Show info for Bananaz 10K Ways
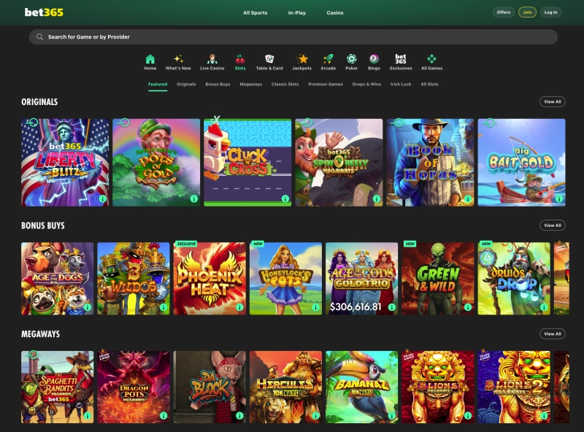584x432 pixels. pyautogui.click(x=392, y=416)
